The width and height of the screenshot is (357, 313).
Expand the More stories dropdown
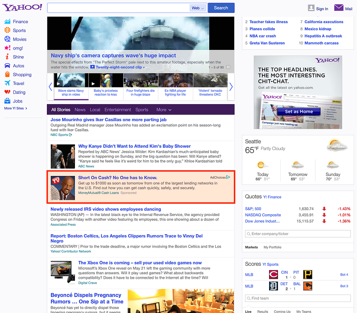(164, 110)
